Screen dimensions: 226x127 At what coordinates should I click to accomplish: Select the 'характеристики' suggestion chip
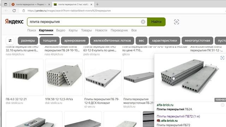click(x=165, y=41)
